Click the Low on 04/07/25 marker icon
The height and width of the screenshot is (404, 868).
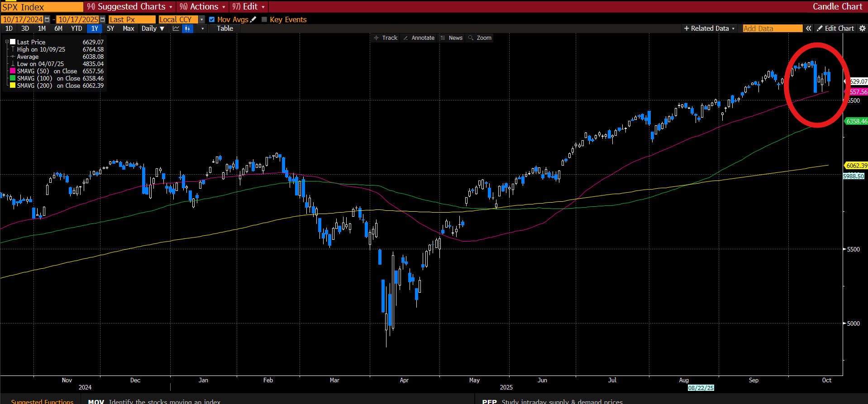[x=13, y=64]
